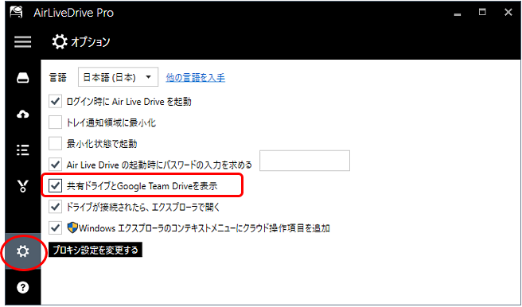522x307 pixels.
Task: Maximize the AirLiveDrive Pro window
Action: point(482,12)
